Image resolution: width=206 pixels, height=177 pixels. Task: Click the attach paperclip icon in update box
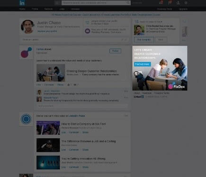point(126,40)
